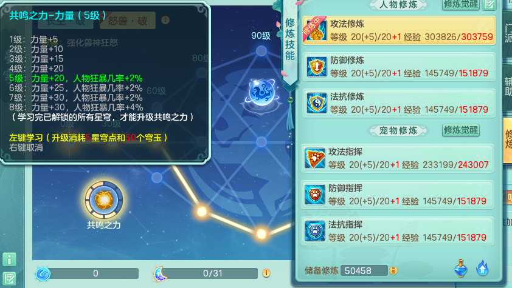Click the 法抗修炼 yin-yang shield icon
Screen dimensions: 512x288
(x=316, y=103)
